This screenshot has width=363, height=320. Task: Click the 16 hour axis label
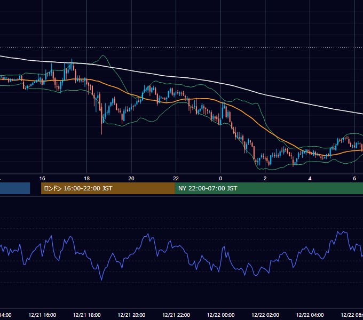42,179
